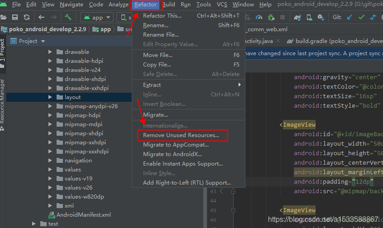Screen dimensions: 383x228
Task: Click the Git Commit checkmark icon
Action: (361, 17)
